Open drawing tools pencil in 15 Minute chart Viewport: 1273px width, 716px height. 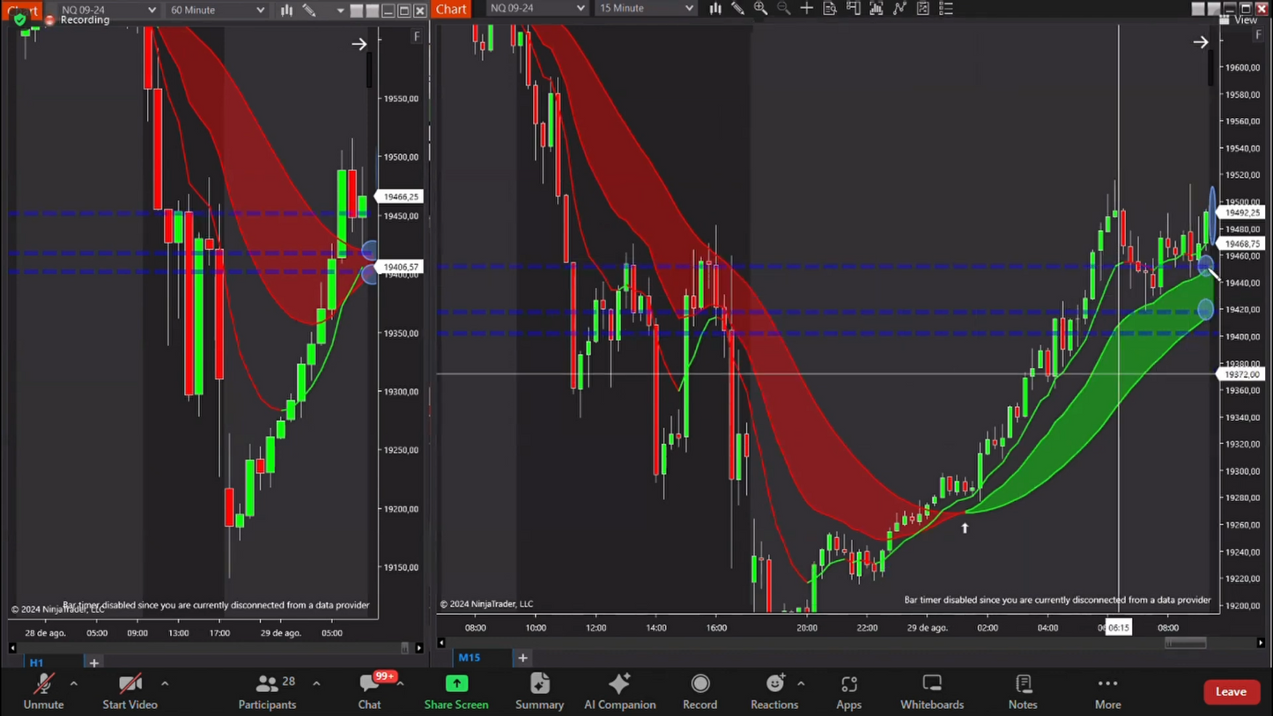pyautogui.click(x=738, y=8)
